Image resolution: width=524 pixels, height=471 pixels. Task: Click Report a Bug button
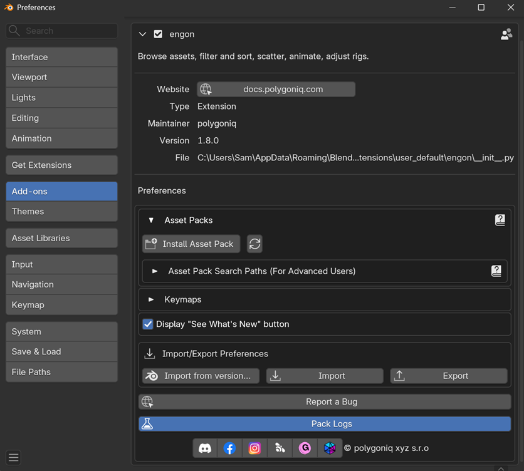[x=325, y=401]
